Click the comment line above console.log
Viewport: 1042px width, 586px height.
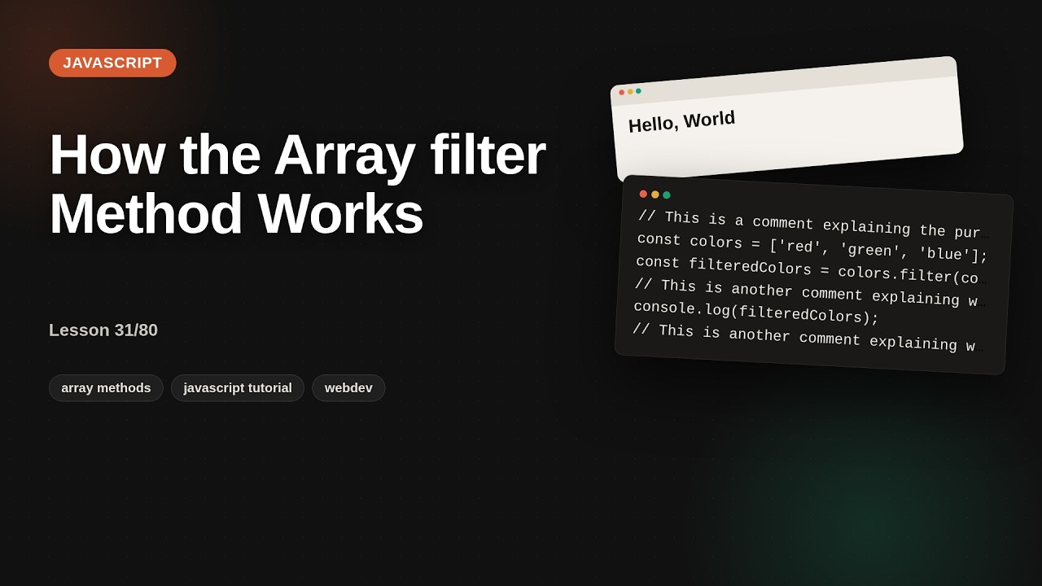pyautogui.click(x=809, y=293)
